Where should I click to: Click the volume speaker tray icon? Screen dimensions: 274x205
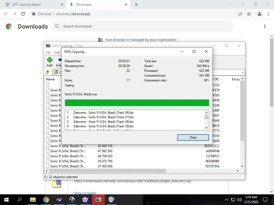click(239, 200)
